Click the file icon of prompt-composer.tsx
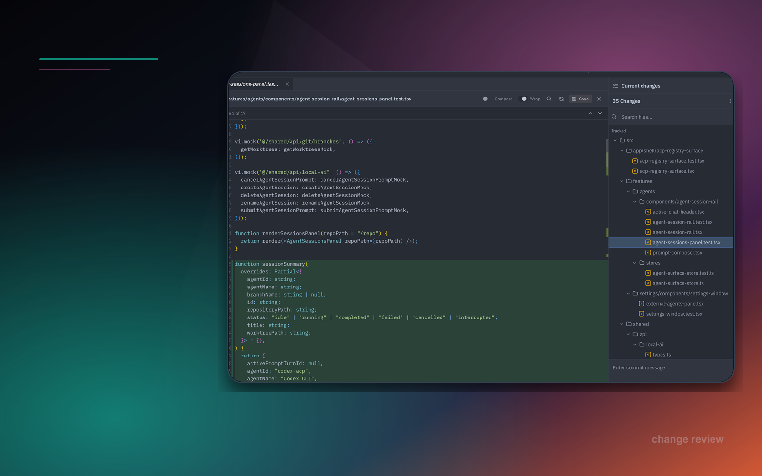This screenshot has width=762, height=476. pos(648,253)
